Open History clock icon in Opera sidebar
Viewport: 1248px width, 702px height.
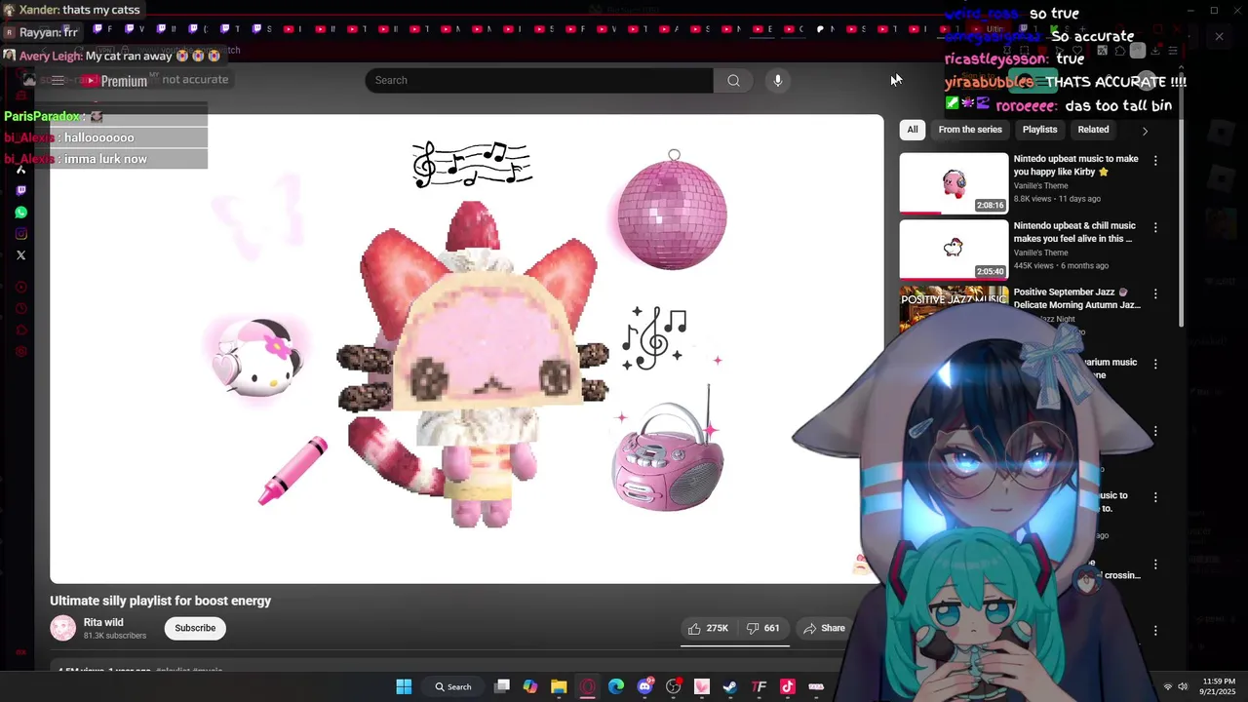click(x=21, y=308)
